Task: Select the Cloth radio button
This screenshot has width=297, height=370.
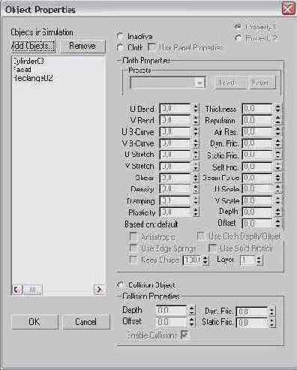Action: click(x=121, y=47)
